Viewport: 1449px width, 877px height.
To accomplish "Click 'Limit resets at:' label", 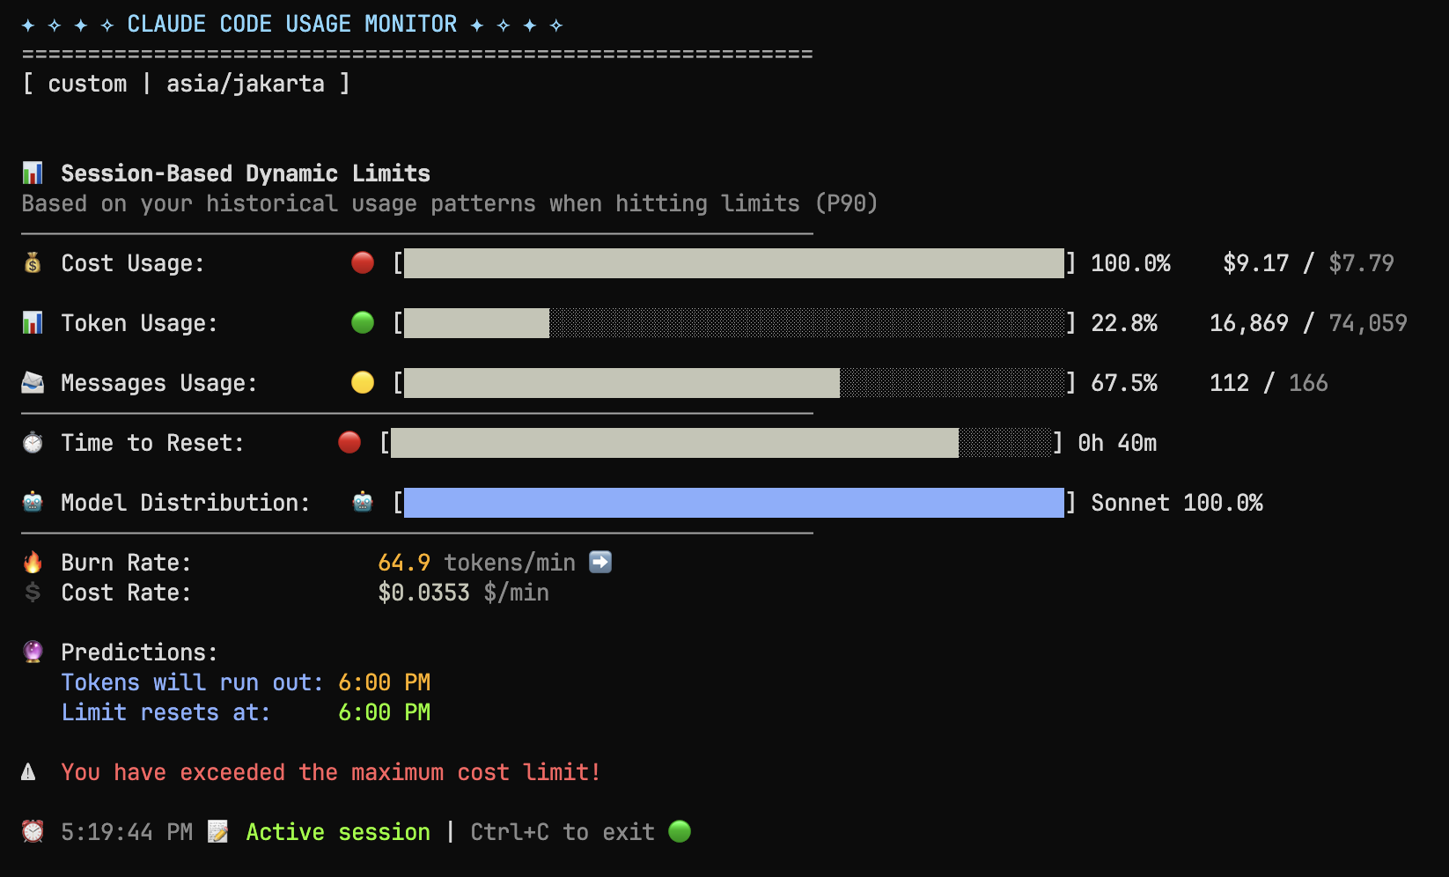I will pyautogui.click(x=166, y=712).
